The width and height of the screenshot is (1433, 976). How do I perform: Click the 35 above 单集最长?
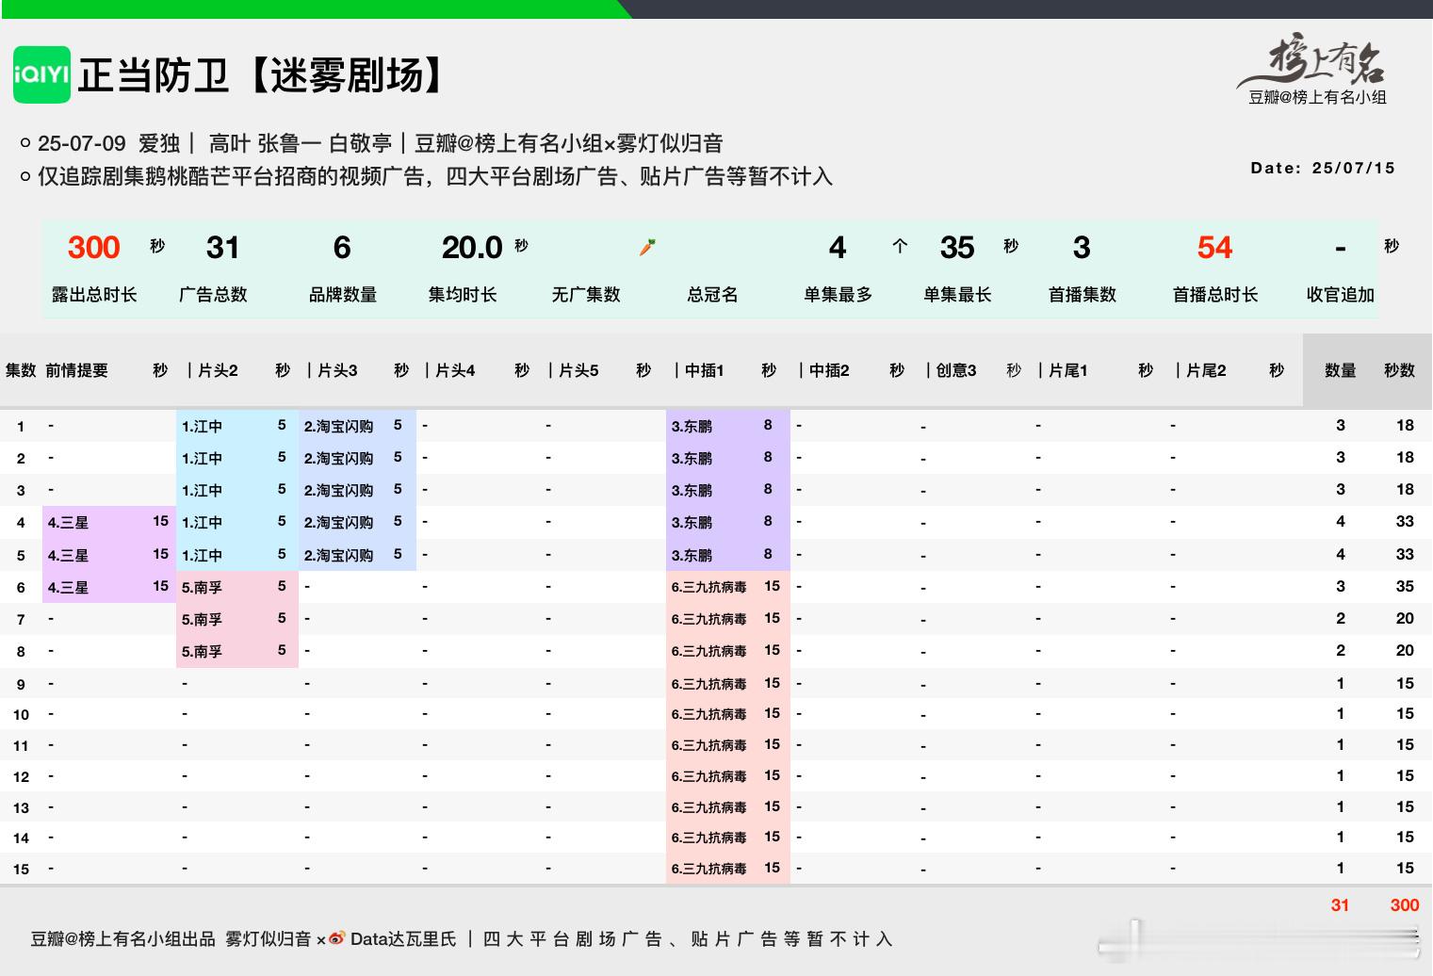coord(956,248)
